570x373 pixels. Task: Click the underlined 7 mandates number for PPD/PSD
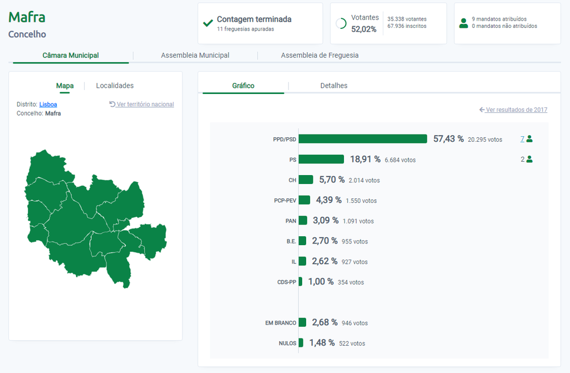[522, 139]
